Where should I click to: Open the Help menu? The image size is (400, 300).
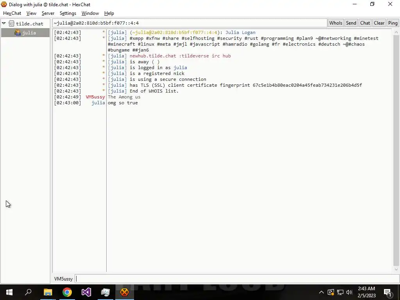coord(109,13)
